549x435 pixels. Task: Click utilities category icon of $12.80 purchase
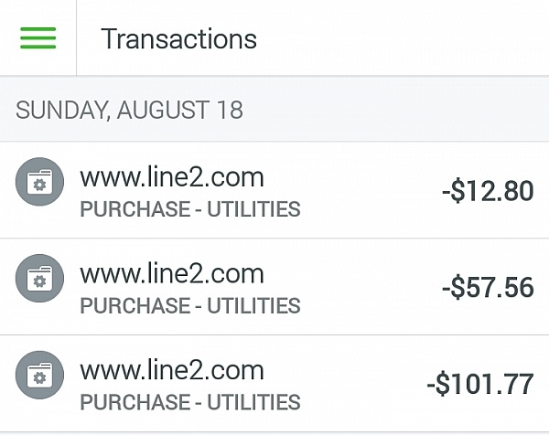(39, 182)
